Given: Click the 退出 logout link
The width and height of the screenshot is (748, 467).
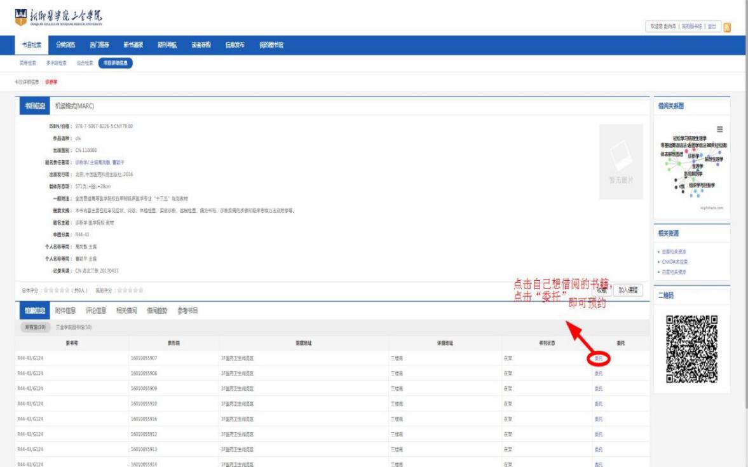Looking at the screenshot, I should click(712, 27).
